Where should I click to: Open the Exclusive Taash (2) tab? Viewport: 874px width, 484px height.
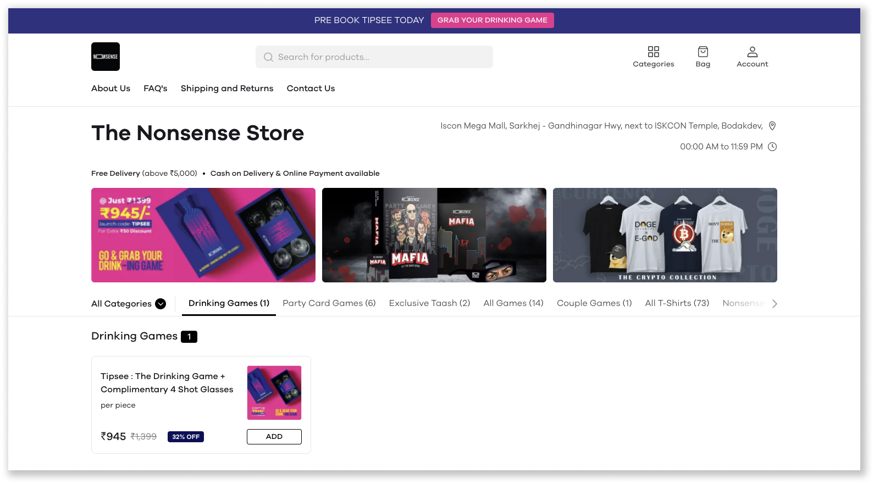[x=429, y=303]
